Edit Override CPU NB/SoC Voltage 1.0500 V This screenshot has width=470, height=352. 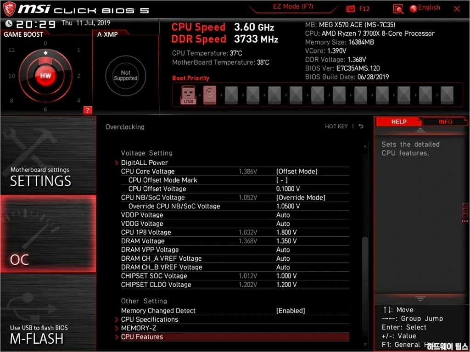click(x=288, y=206)
